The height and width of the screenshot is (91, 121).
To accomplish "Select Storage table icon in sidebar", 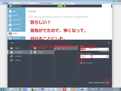I will coord(10,34).
